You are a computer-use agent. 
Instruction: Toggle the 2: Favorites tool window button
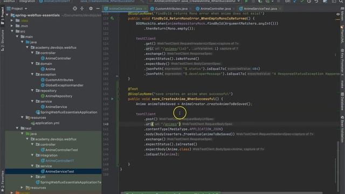coord(2,181)
